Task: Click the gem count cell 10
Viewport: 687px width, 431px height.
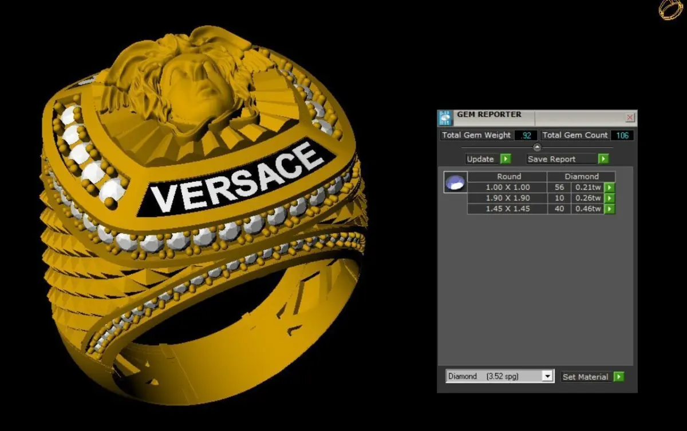Action: 559,198
